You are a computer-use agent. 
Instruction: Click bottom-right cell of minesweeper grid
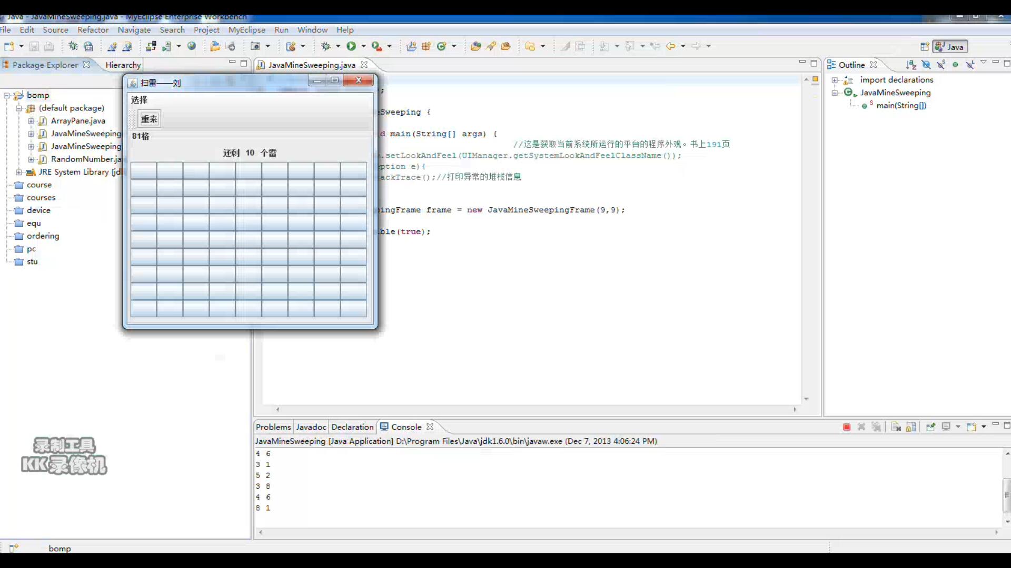coord(353,309)
